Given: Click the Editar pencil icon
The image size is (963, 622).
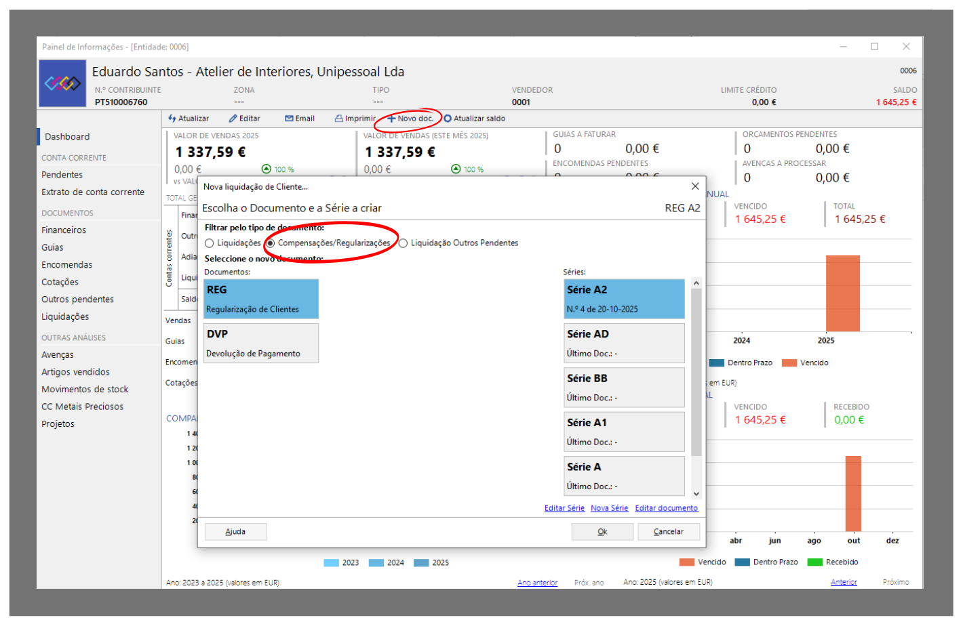Looking at the screenshot, I should pos(233,119).
